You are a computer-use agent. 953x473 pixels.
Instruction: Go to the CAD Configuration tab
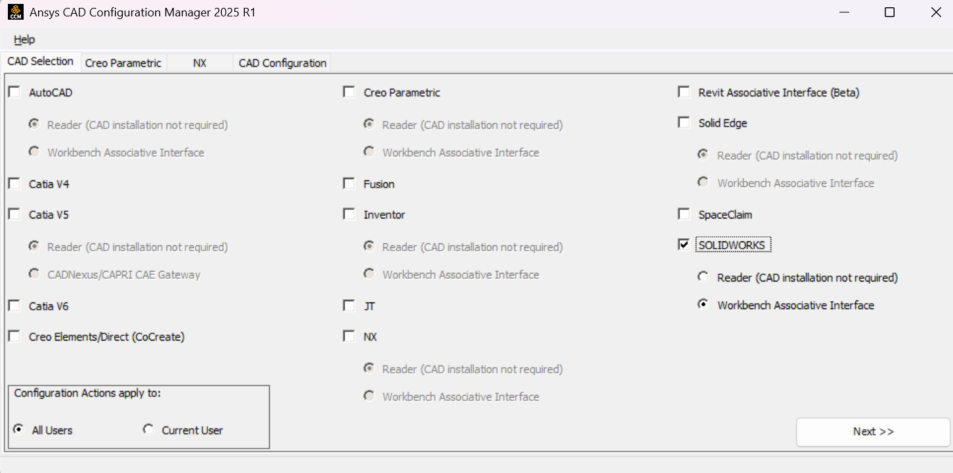tap(282, 63)
